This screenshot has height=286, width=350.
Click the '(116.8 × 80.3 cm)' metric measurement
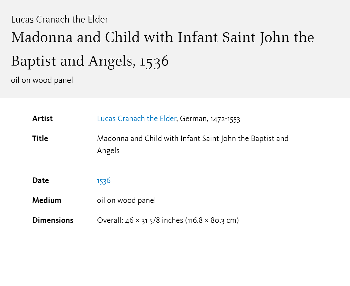tap(212, 220)
